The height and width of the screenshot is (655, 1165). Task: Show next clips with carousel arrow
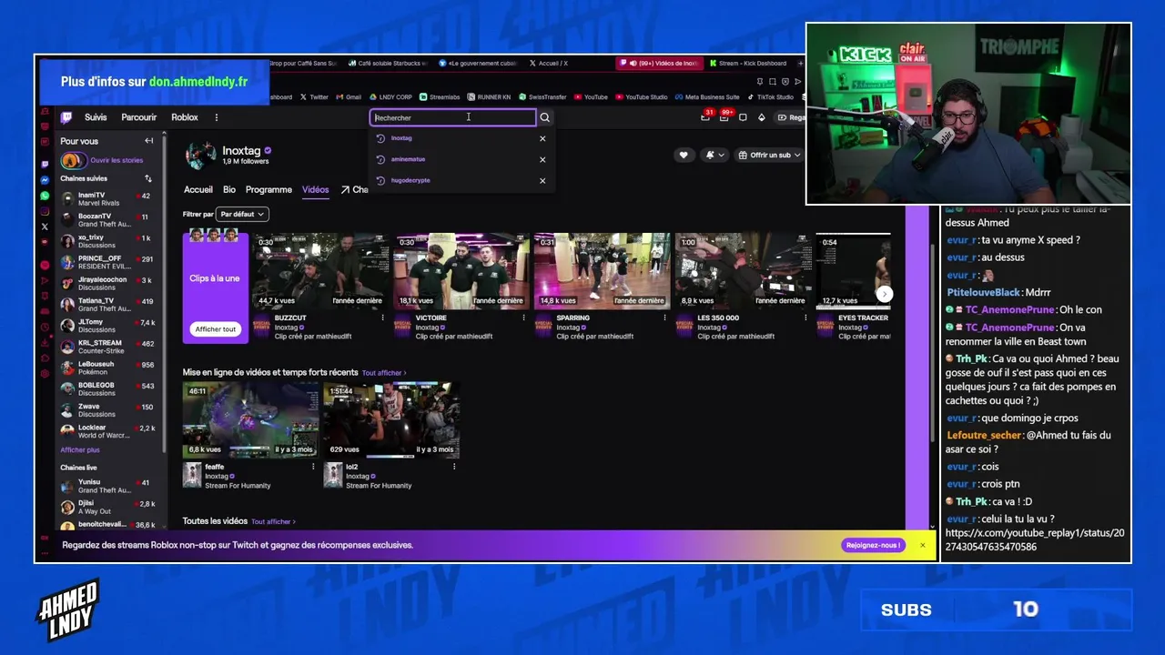pyautogui.click(x=884, y=294)
